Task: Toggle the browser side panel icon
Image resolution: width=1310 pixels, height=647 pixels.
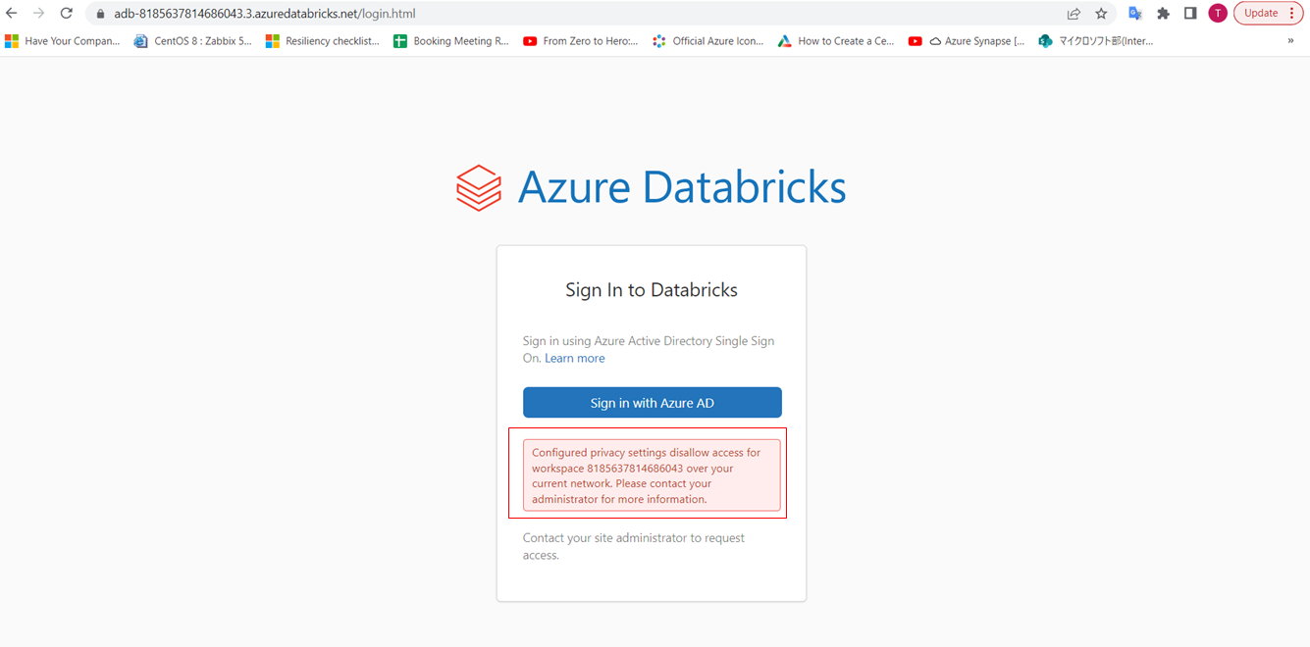Action: pyautogui.click(x=1190, y=14)
